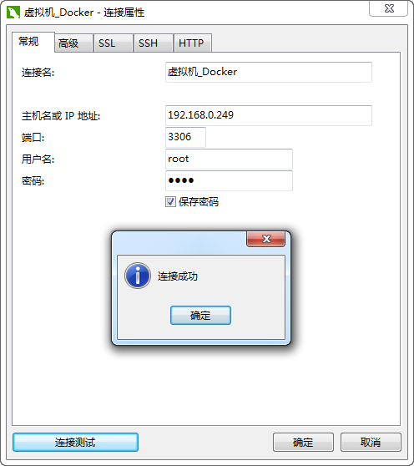
Task: Toggle the 保存密码 checkbox
Action: (170, 202)
